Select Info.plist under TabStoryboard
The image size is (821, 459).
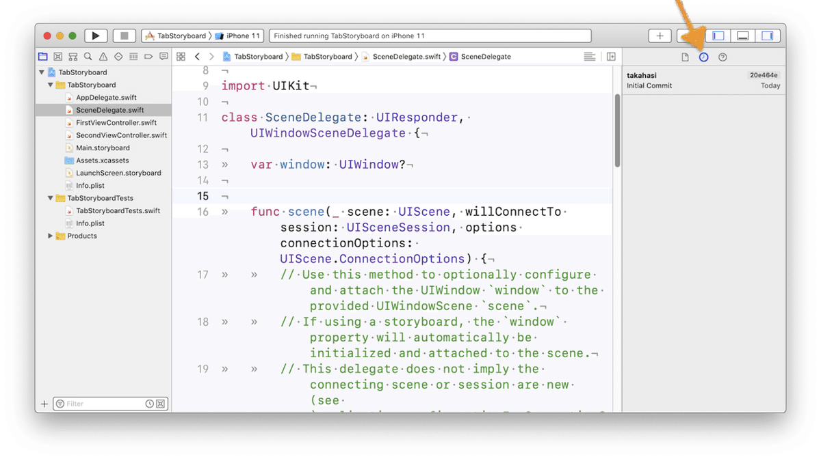coord(85,186)
